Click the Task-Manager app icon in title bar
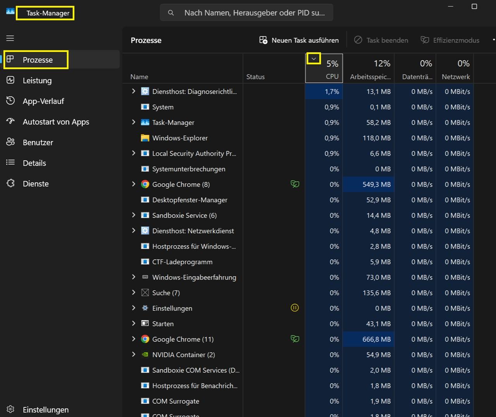 coord(10,11)
